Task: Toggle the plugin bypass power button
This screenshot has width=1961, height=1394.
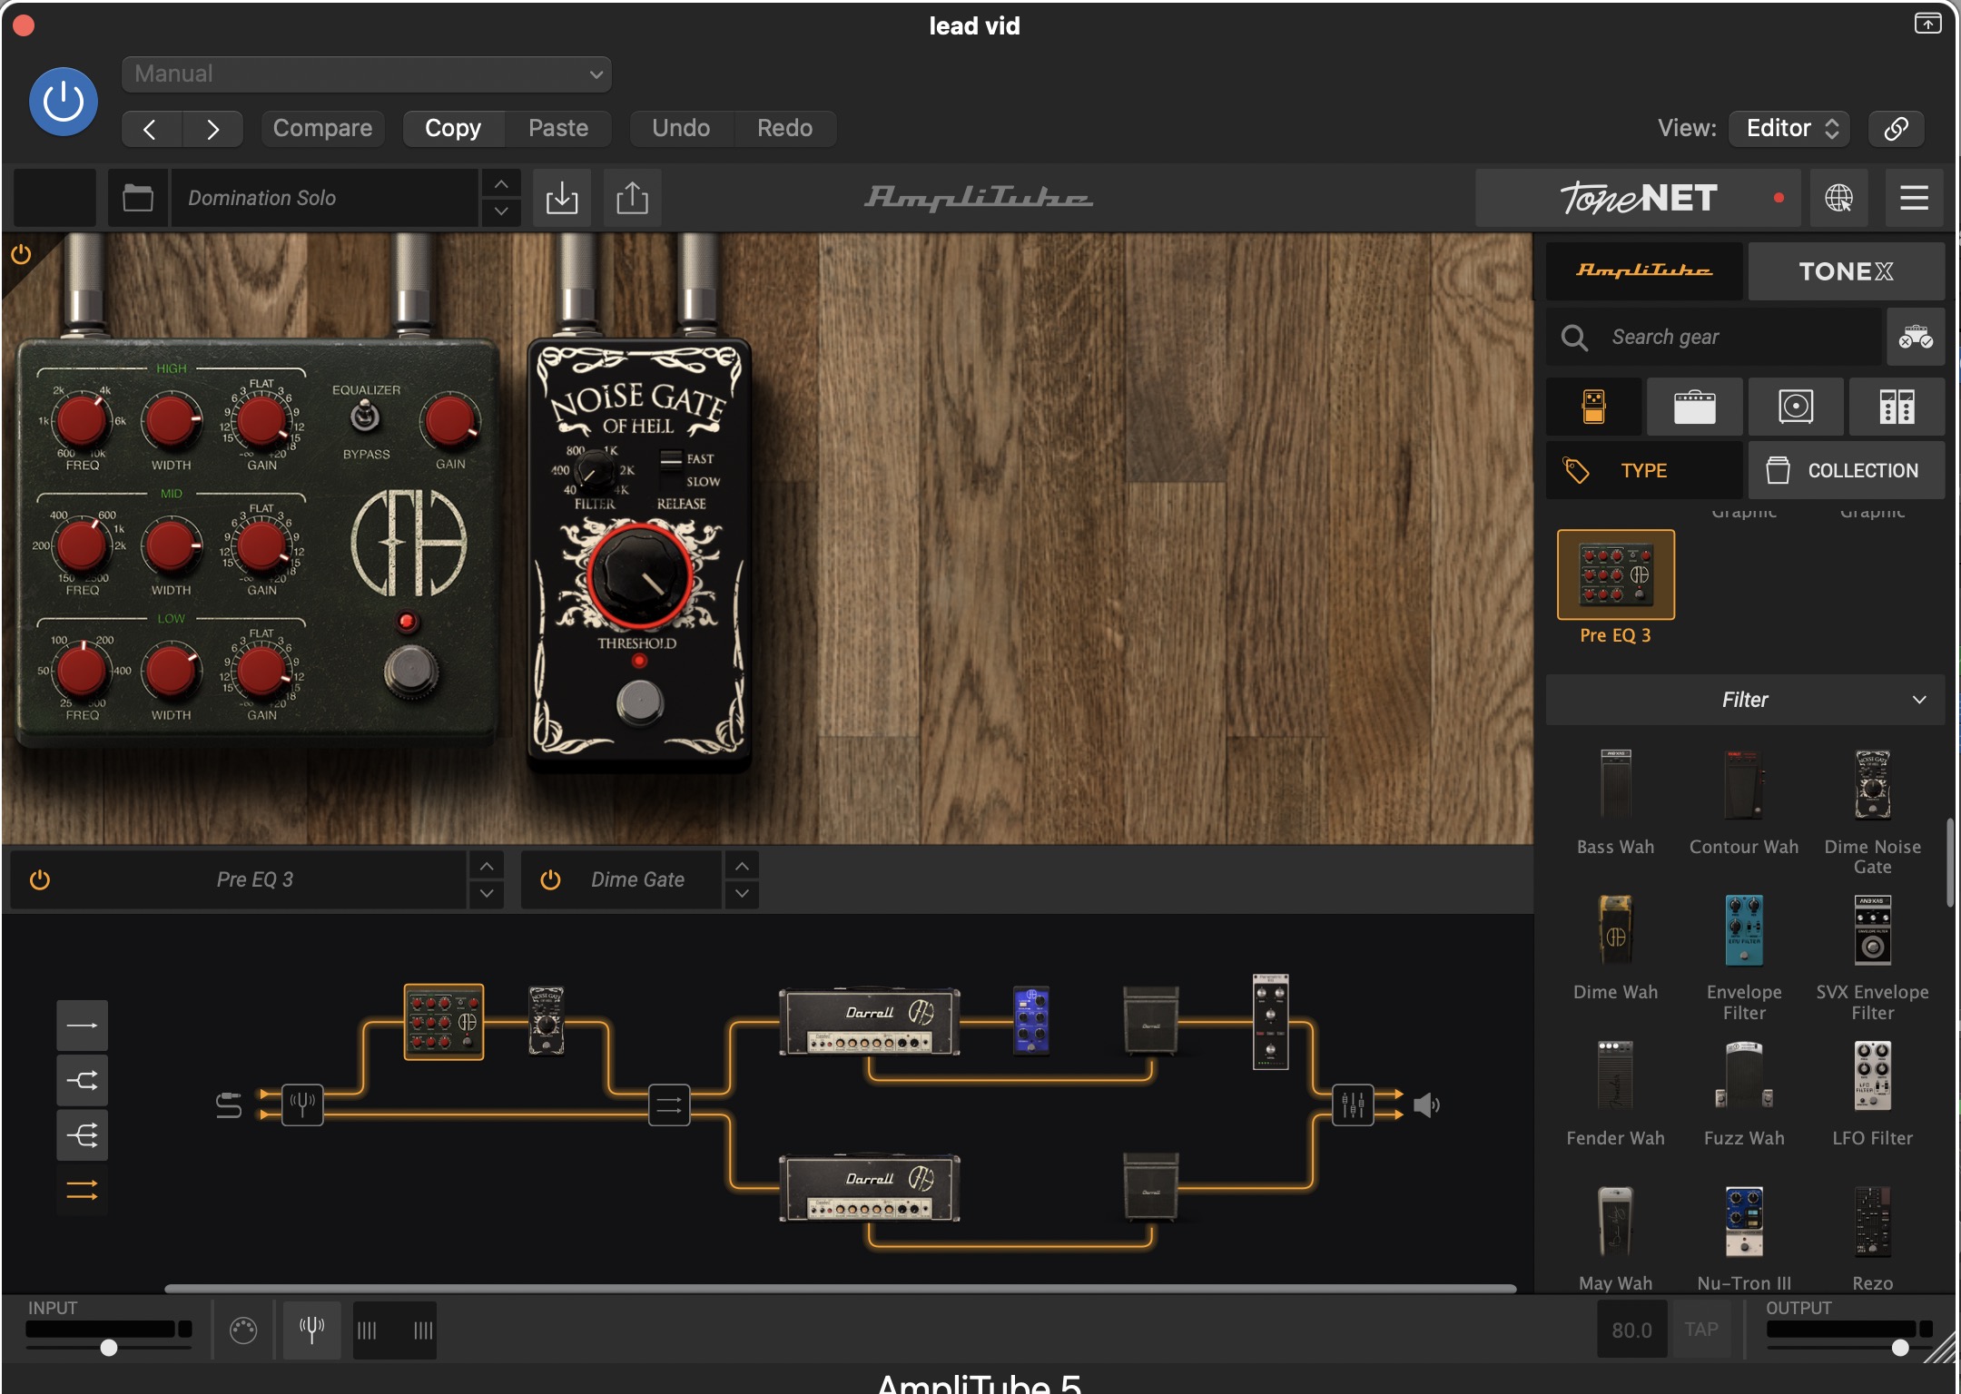Action: click(64, 102)
